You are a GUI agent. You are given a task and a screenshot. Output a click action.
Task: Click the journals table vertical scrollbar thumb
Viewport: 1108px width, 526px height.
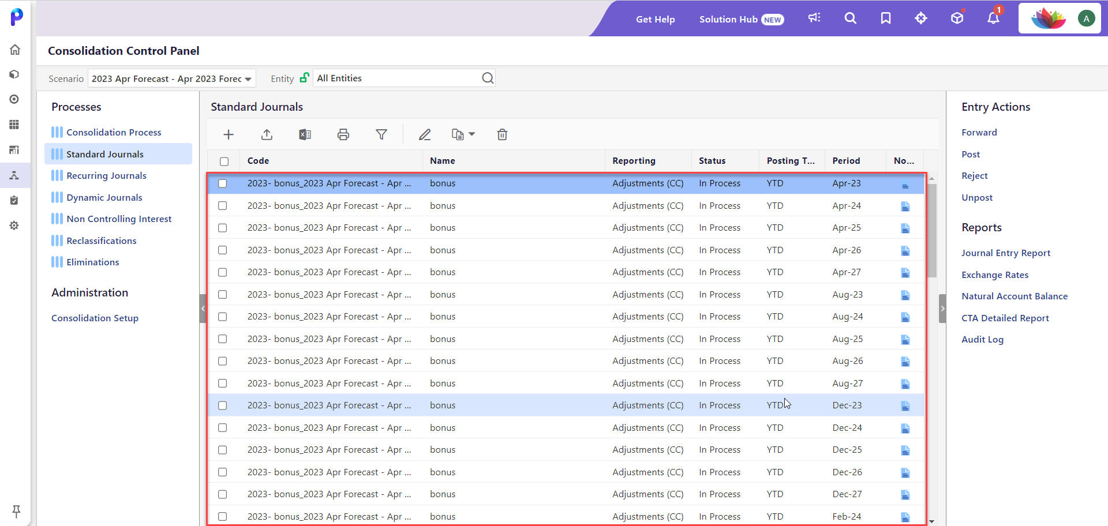coord(931,231)
